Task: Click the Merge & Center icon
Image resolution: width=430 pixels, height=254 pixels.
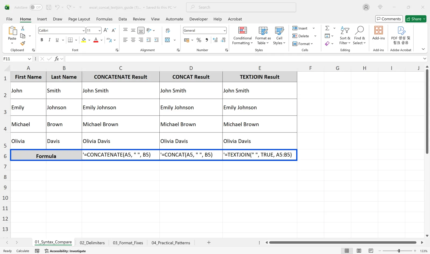Action: tap(167, 40)
